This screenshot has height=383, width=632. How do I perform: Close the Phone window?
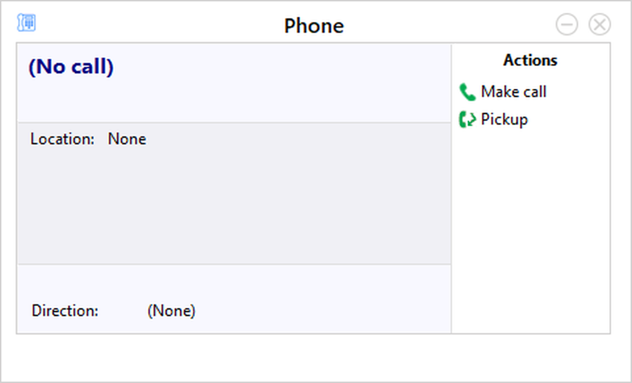coord(599,24)
